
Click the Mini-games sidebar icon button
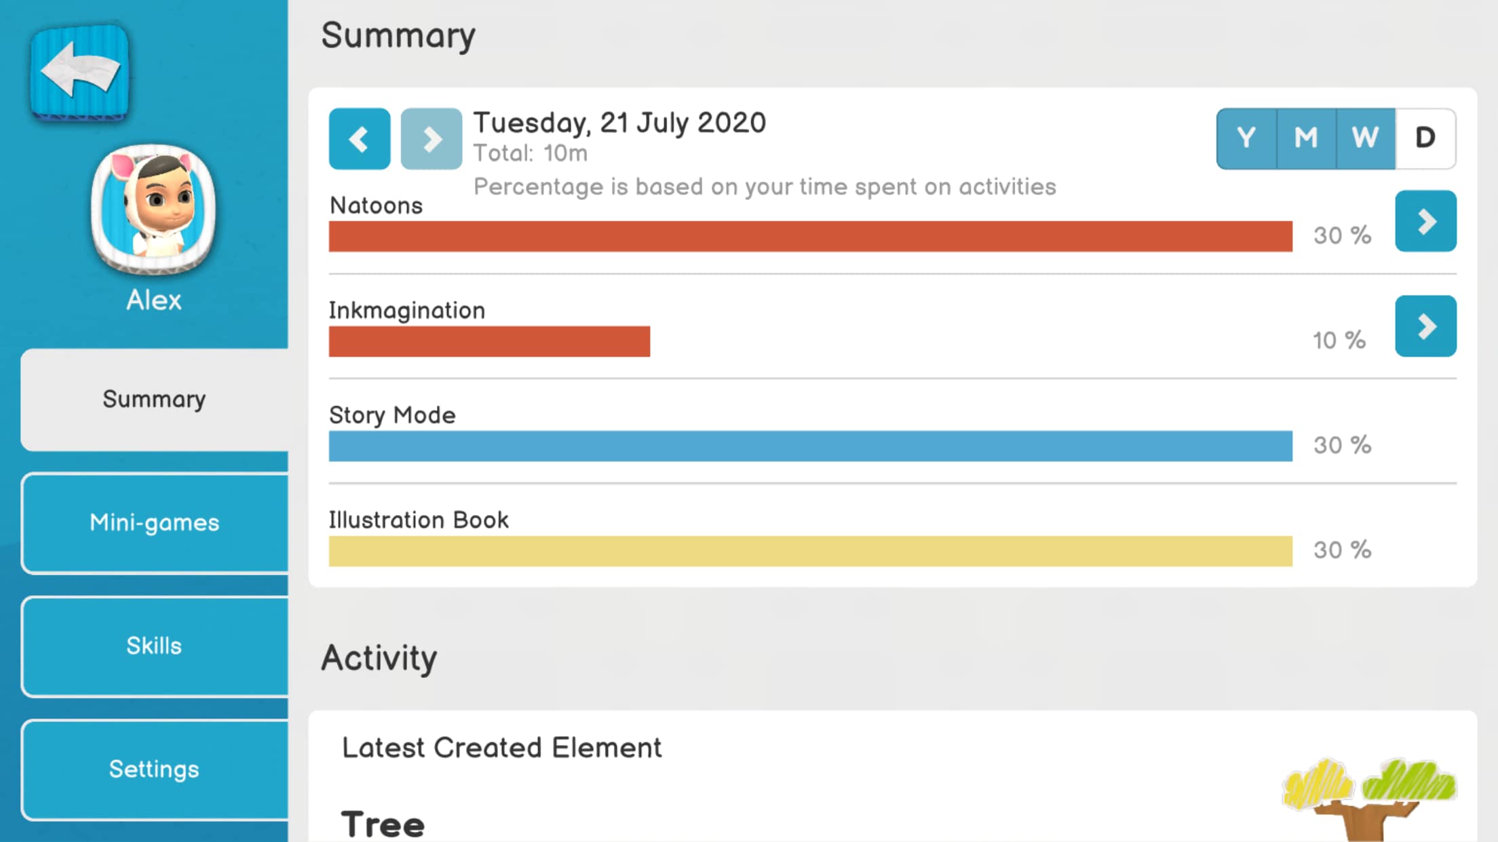point(154,522)
